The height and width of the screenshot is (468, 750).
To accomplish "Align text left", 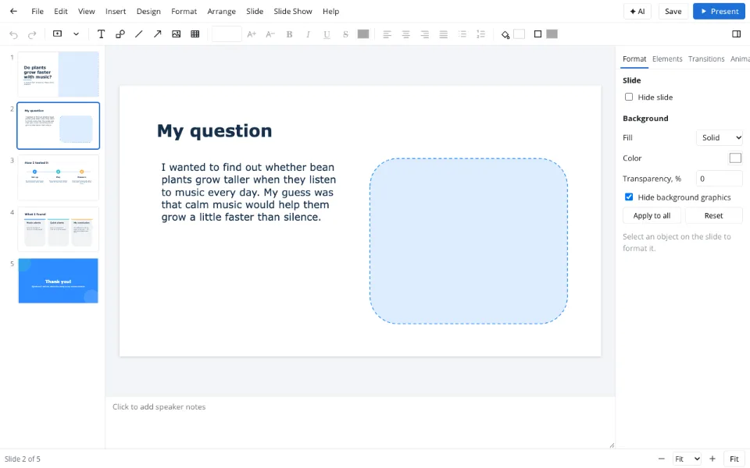I will click(x=387, y=34).
